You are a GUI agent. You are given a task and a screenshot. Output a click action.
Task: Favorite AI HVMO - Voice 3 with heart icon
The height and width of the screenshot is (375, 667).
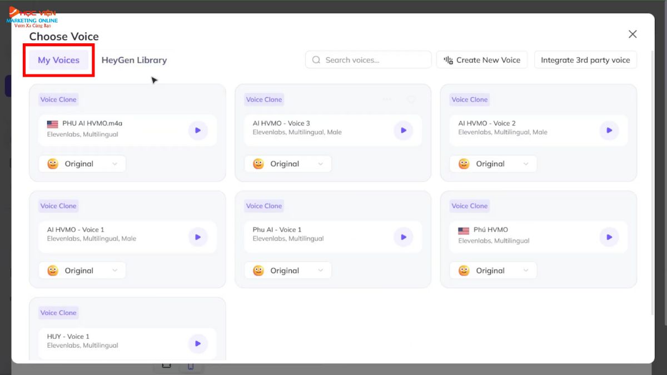click(x=411, y=99)
